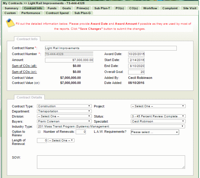Screen dimensions: 200x178
Task: Click the pinned note icon
Action: [10, 23]
